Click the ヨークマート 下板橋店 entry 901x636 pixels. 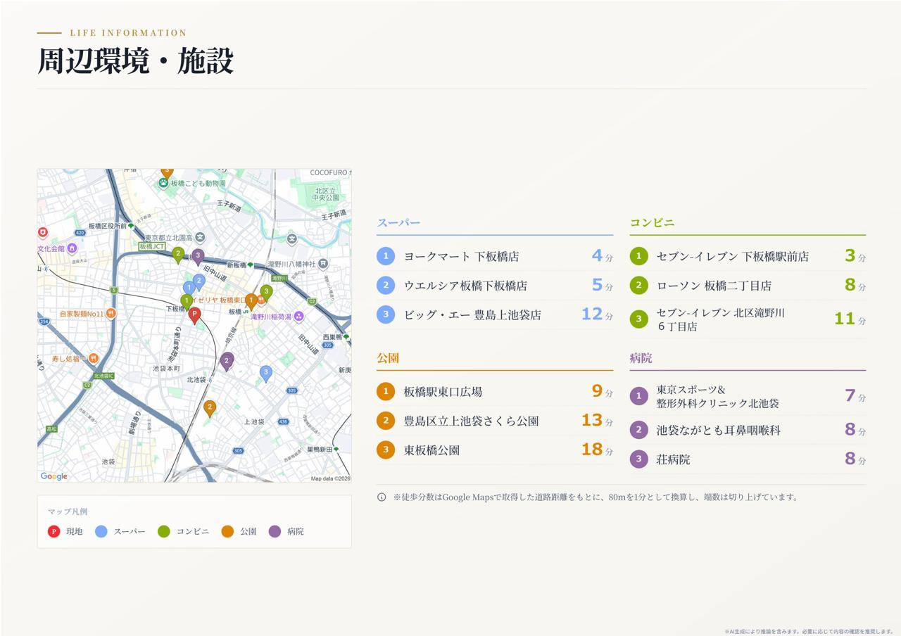495,256
